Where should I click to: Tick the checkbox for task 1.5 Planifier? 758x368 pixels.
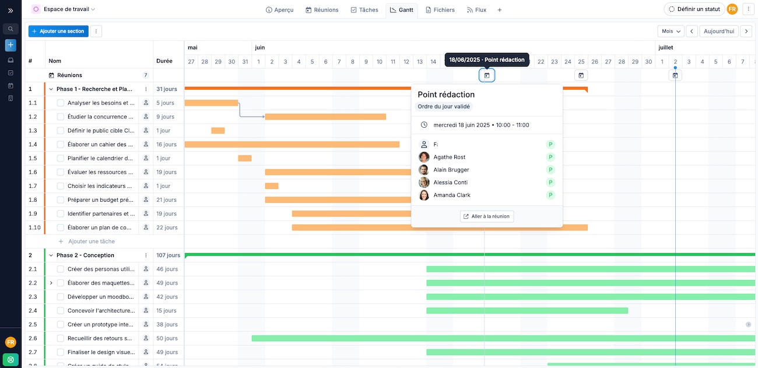click(61, 158)
